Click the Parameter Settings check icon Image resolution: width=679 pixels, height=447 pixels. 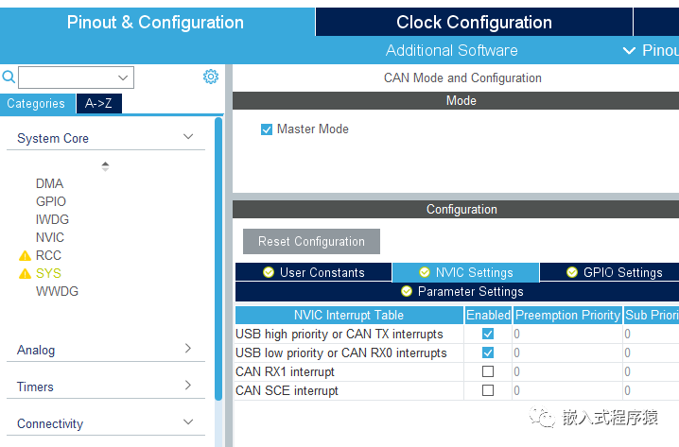pos(407,292)
